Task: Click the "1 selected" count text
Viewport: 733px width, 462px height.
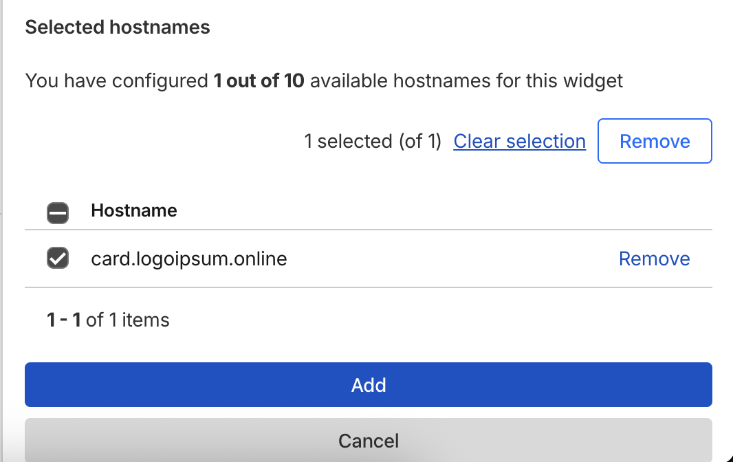Action: [349, 142]
